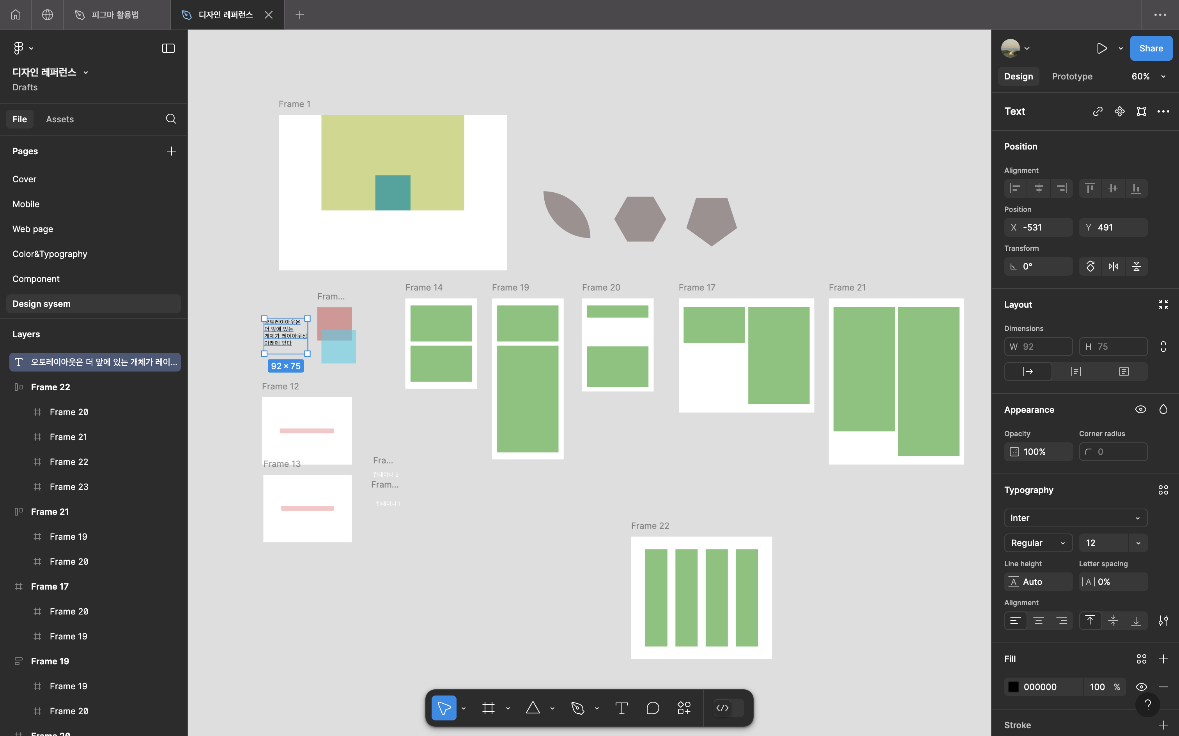The width and height of the screenshot is (1179, 736).
Task: Set vertical text align to bottom
Action: click(1136, 621)
